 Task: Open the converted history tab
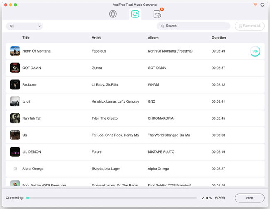click(157, 14)
